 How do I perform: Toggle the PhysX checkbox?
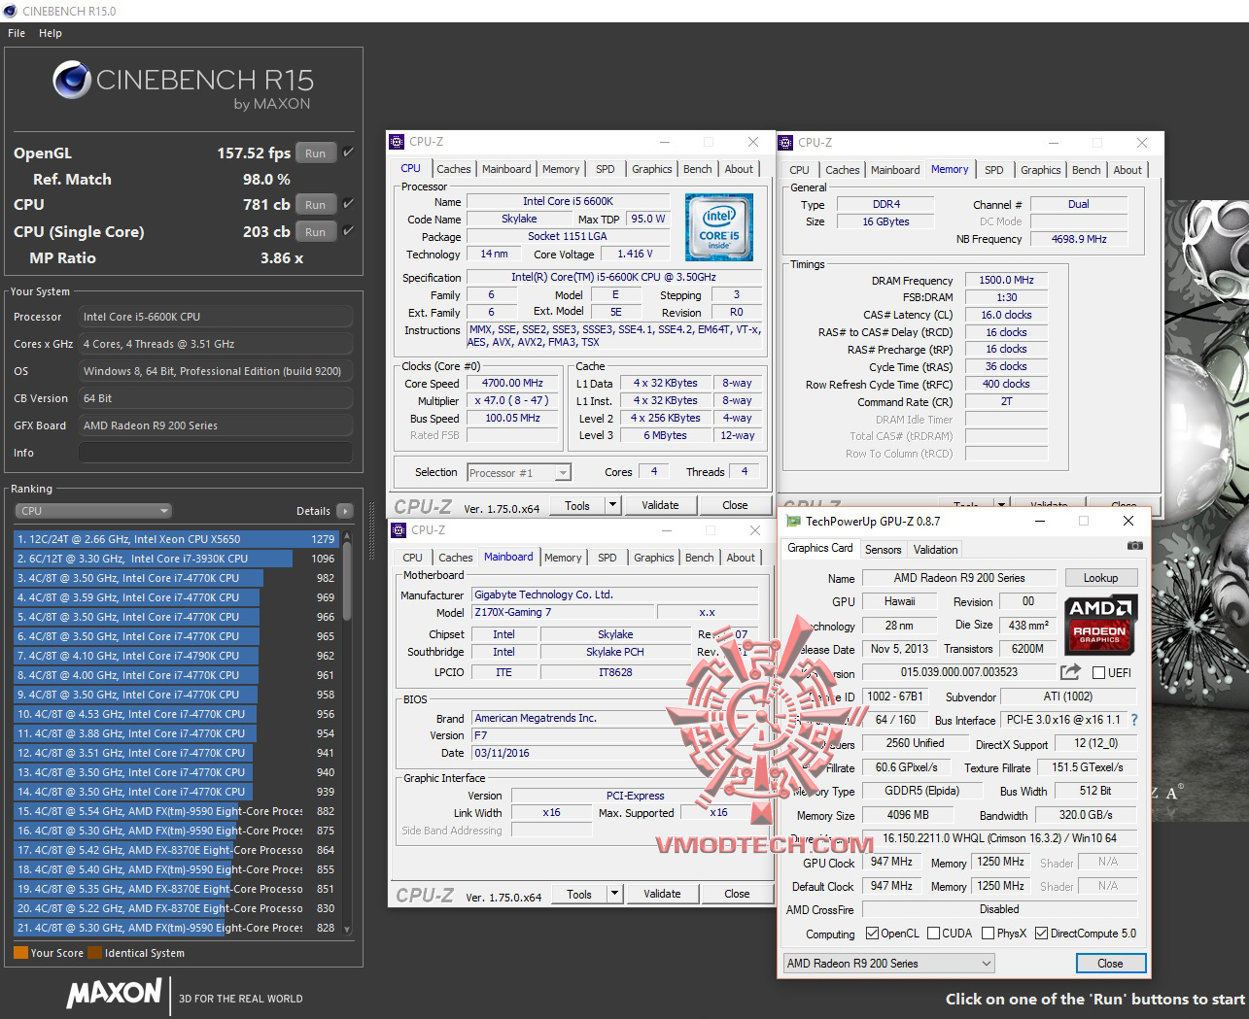point(988,934)
